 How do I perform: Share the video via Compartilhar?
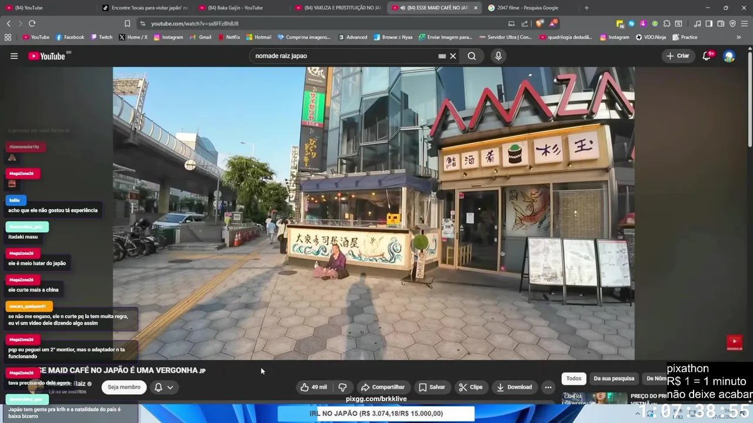tap(382, 387)
